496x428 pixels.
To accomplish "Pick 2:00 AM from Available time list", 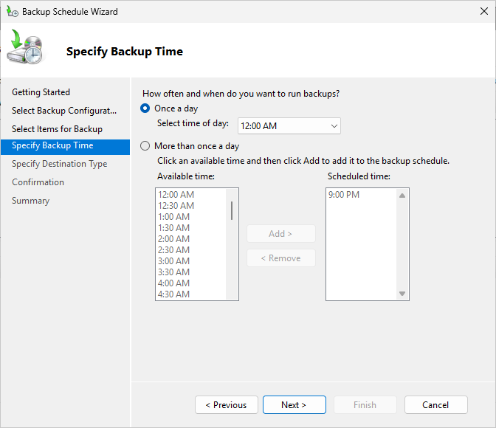I will [174, 239].
